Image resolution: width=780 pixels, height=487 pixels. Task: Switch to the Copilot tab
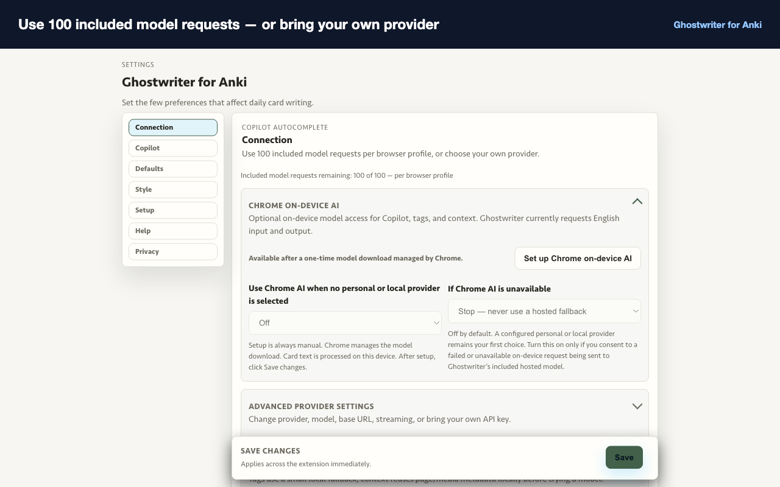pos(173,148)
